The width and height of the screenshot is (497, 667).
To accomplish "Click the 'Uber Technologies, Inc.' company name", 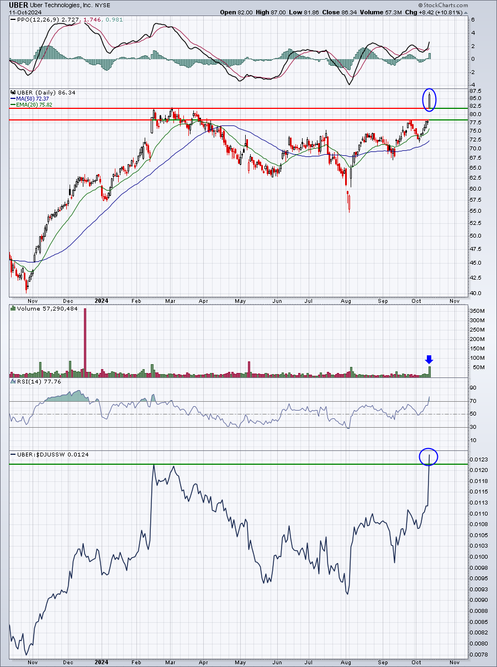I will pos(61,5).
